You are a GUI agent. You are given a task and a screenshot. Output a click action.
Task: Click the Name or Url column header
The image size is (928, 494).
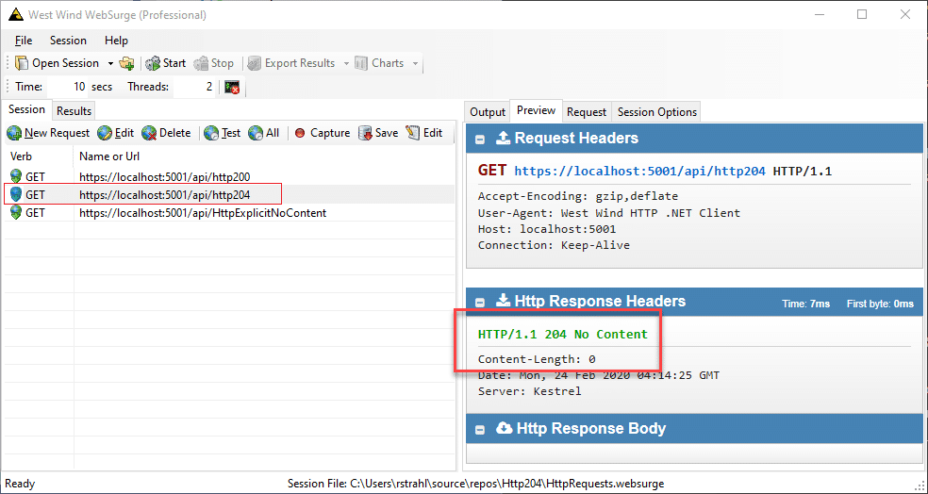click(264, 156)
